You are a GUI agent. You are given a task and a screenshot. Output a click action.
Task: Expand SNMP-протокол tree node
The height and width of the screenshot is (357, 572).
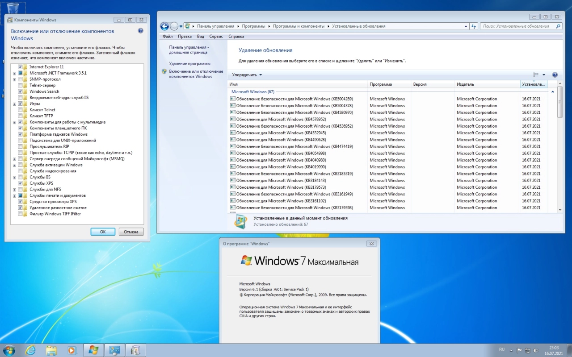pyautogui.click(x=14, y=79)
